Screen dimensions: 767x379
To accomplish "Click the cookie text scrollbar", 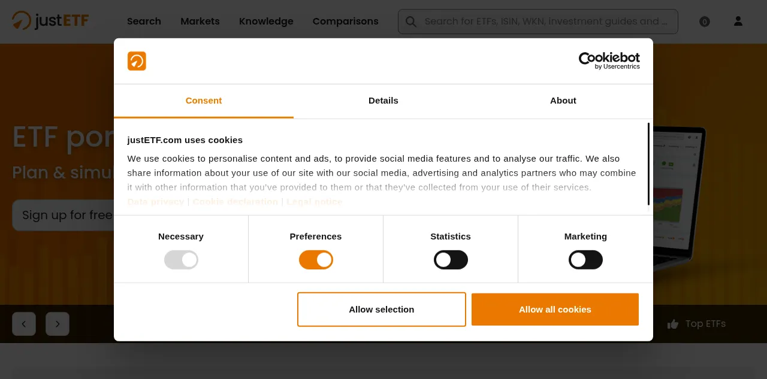I will pyautogui.click(x=648, y=164).
